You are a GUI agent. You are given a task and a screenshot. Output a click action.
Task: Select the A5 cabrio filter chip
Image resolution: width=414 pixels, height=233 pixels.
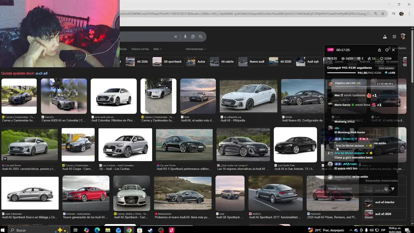223,61
